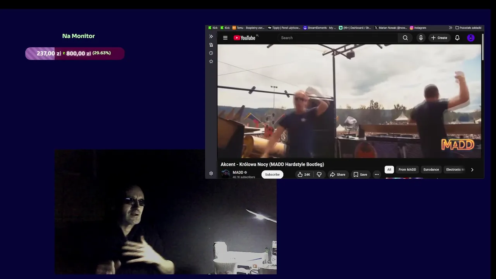Open the YouTube account avatar menu
Image resolution: width=496 pixels, height=279 pixels.
[x=471, y=38]
